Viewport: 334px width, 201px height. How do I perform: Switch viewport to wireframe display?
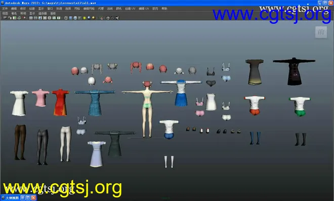tap(66, 18)
